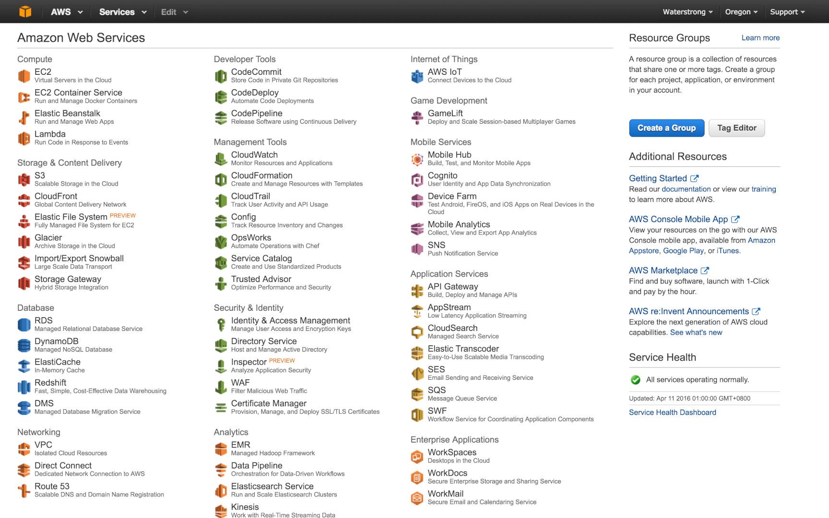Open the Elastic Beanstalk icon
The image size is (829, 518).
[24, 118]
